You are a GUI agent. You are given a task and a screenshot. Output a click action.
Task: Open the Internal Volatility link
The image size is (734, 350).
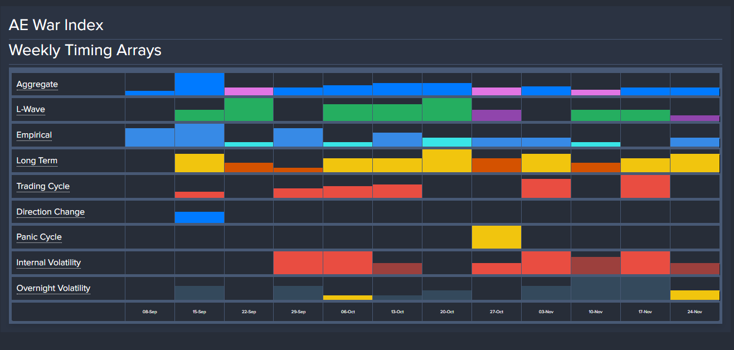point(48,262)
